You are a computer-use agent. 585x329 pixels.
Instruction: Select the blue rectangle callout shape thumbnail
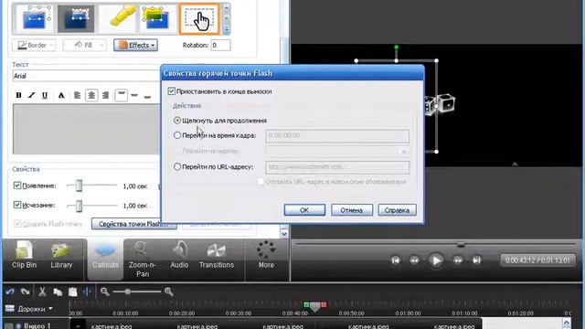[36, 18]
